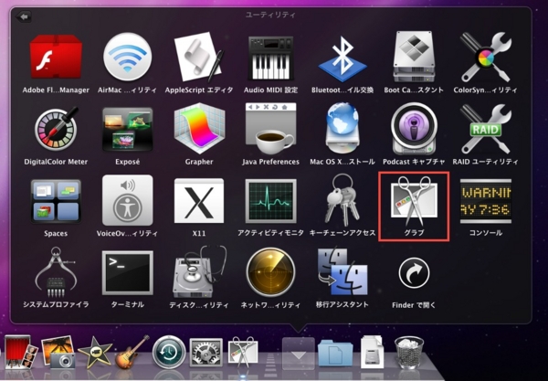Click Finder で開く arrow button
This screenshot has width=548, height=381.
click(414, 273)
